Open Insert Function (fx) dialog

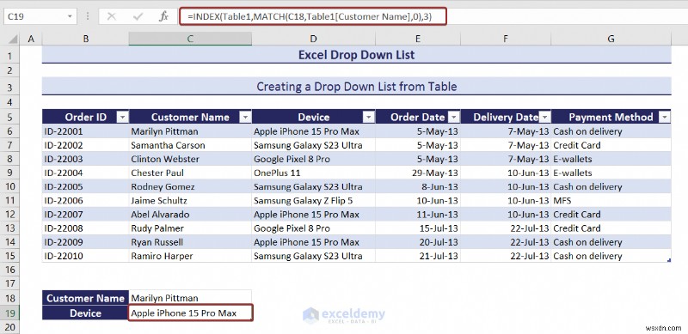click(163, 16)
